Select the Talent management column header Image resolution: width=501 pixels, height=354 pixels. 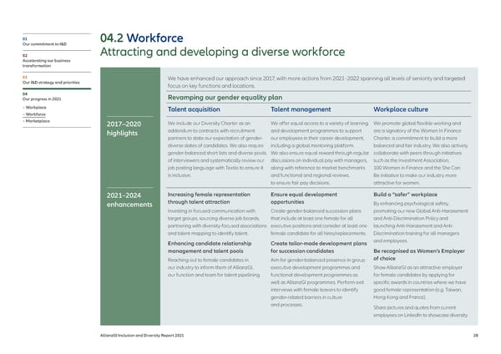(302, 110)
